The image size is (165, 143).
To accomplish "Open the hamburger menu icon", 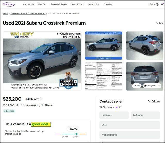I will click(x=162, y=4).
